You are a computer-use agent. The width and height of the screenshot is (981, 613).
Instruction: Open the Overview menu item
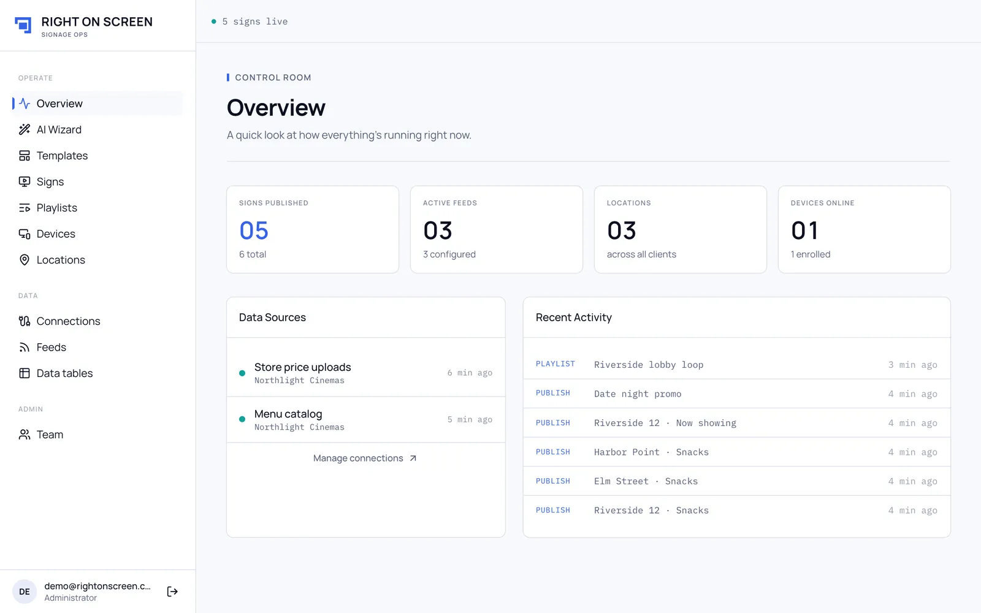(x=97, y=104)
